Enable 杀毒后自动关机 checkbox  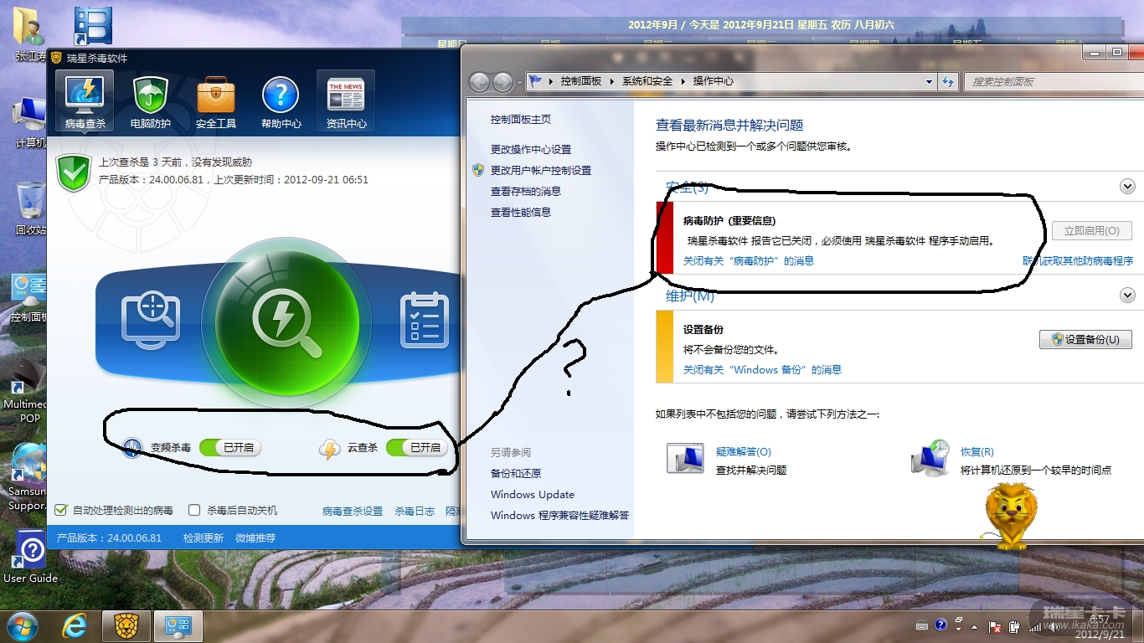click(x=194, y=510)
